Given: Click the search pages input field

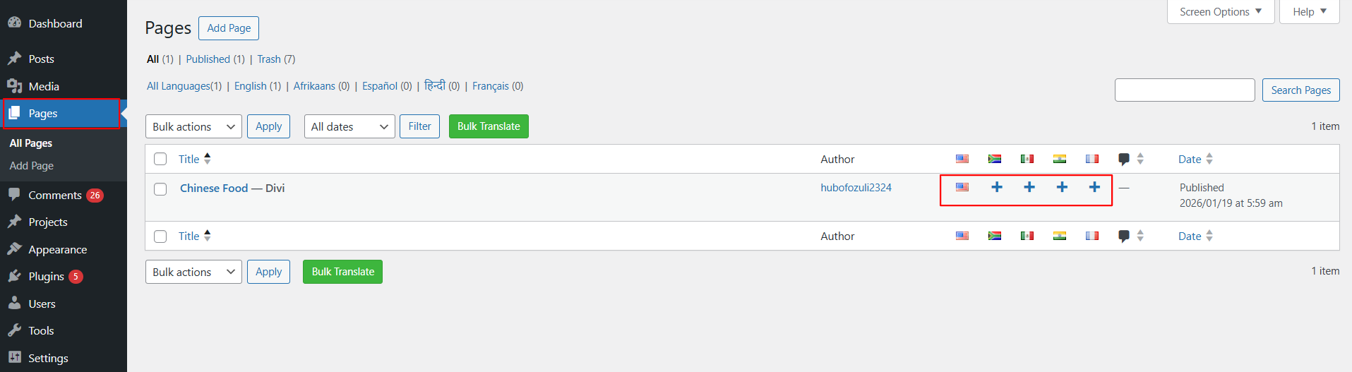Looking at the screenshot, I should 1184,90.
